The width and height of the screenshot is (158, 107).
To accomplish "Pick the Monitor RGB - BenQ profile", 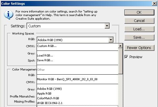I will click(77, 79).
